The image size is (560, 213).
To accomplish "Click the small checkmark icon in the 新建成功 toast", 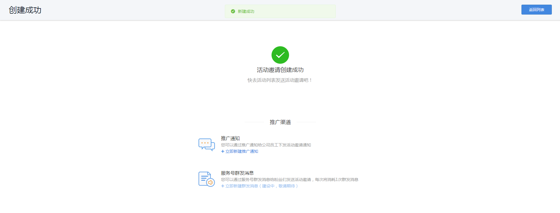I will (x=233, y=11).
